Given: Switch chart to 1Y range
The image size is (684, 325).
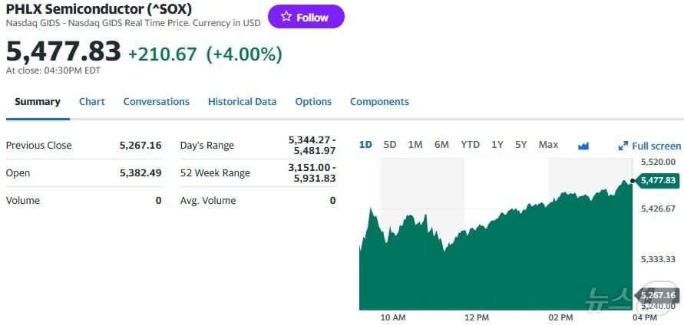Looking at the screenshot, I should (x=497, y=145).
